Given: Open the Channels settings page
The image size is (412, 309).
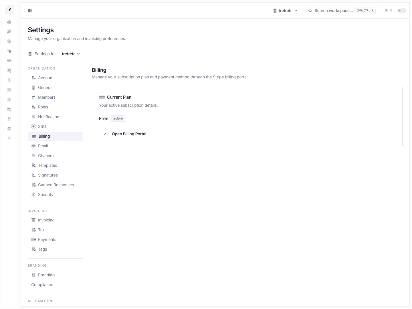Looking at the screenshot, I should point(55,156).
